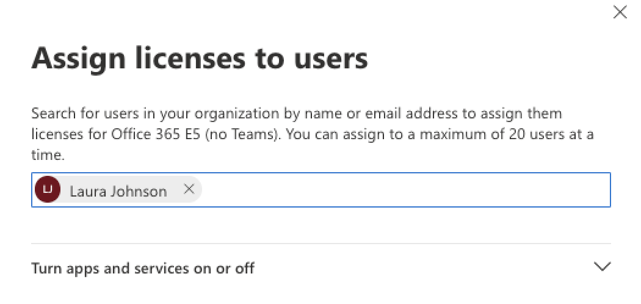The width and height of the screenshot is (641, 304).
Task: Click the Laura Johnson name text
Action: tap(118, 191)
